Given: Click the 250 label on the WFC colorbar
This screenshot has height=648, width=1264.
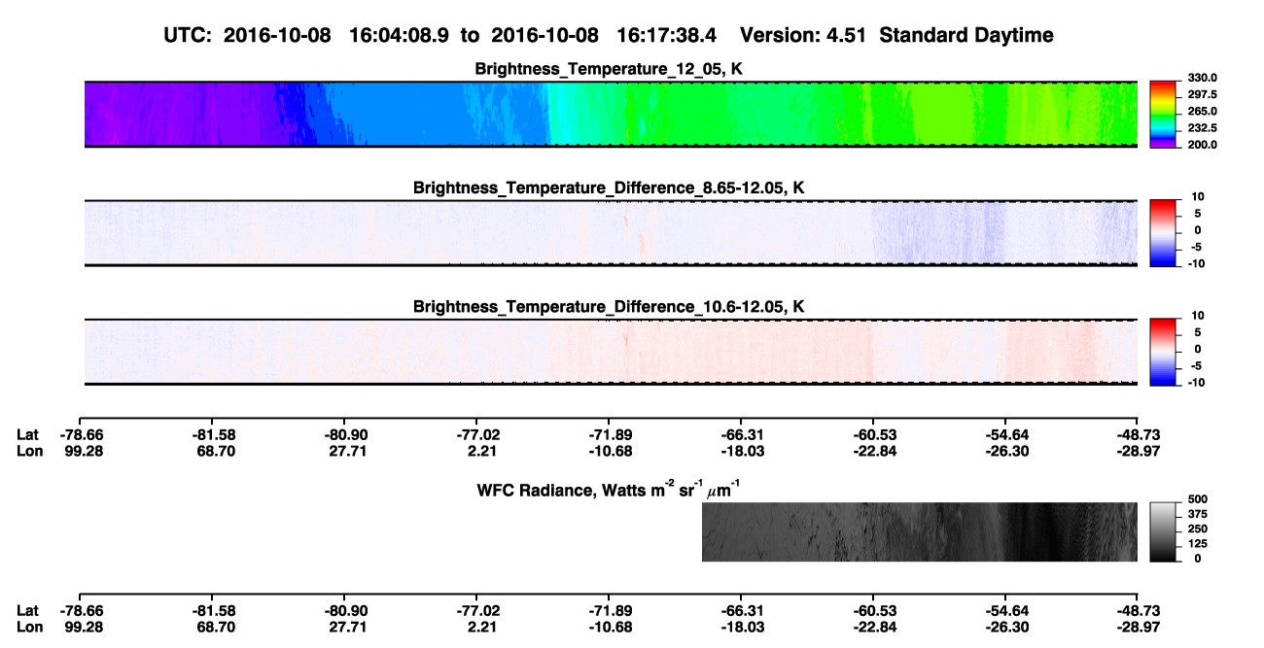Looking at the screenshot, I should click(1197, 529).
